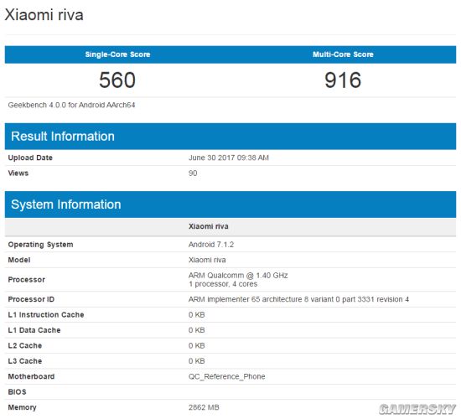Click the GAMERSKY watermark logo
Viewport: 461px width, 419px height.
tap(417, 409)
